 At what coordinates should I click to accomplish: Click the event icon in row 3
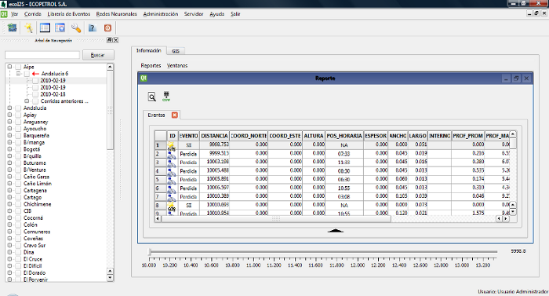[x=171, y=163]
